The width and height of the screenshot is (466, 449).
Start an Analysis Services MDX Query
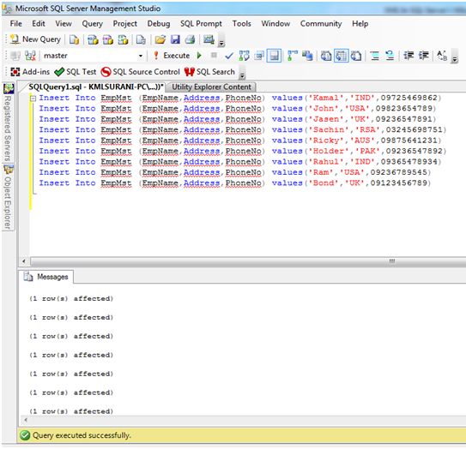pyautogui.click(x=93, y=39)
